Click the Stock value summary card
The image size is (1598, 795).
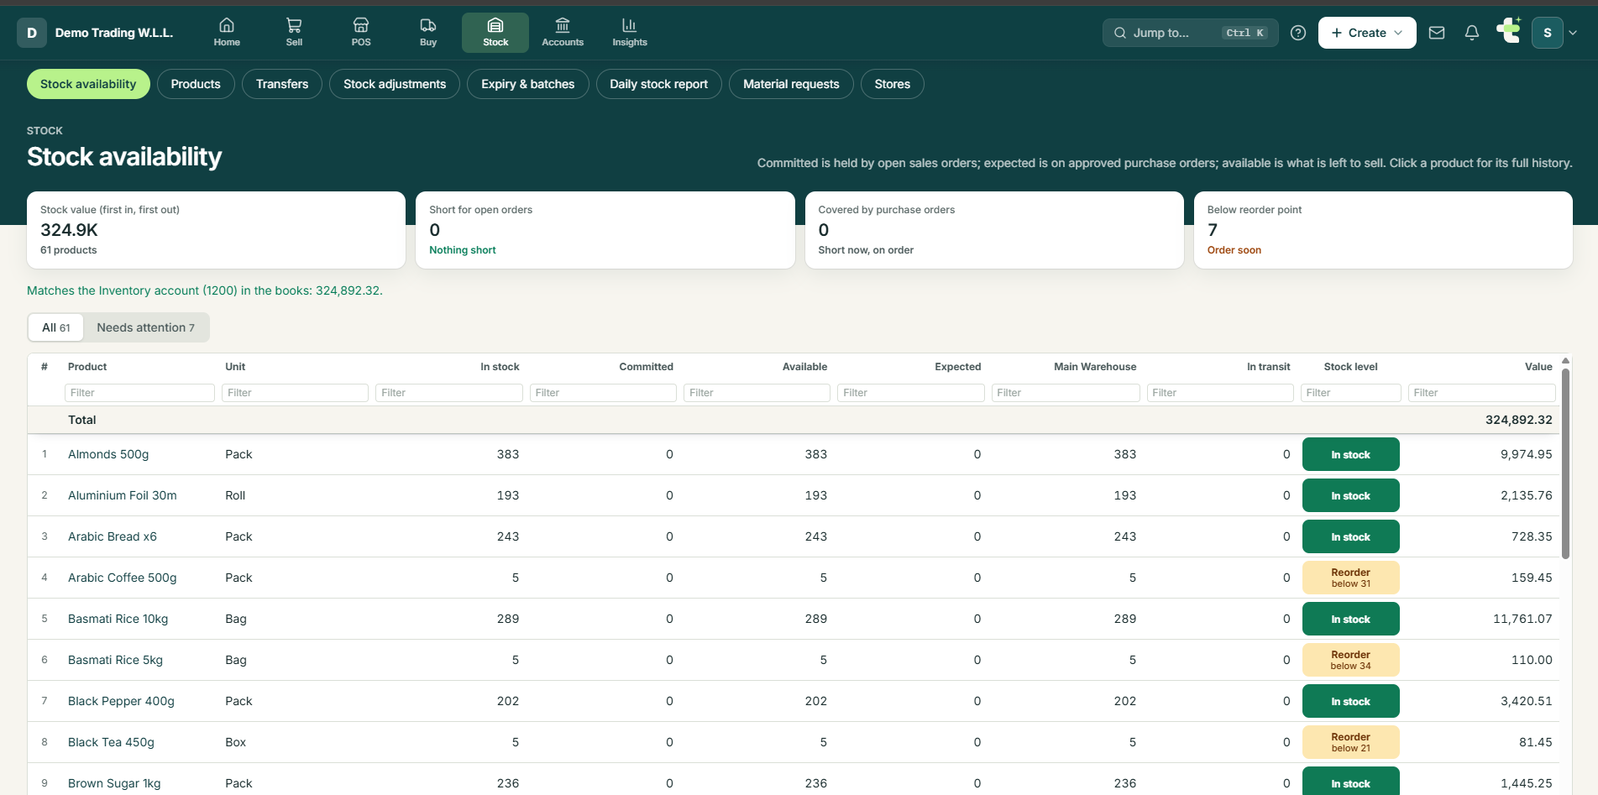click(216, 230)
